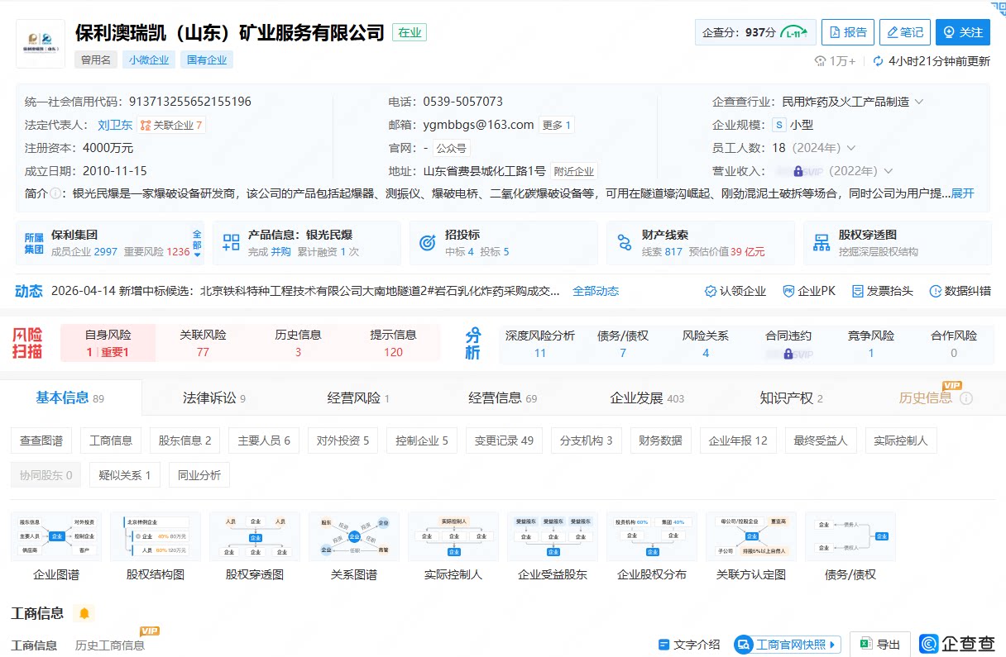
Task: Select the 股东信息 2 sub-tab
Action: [185, 440]
